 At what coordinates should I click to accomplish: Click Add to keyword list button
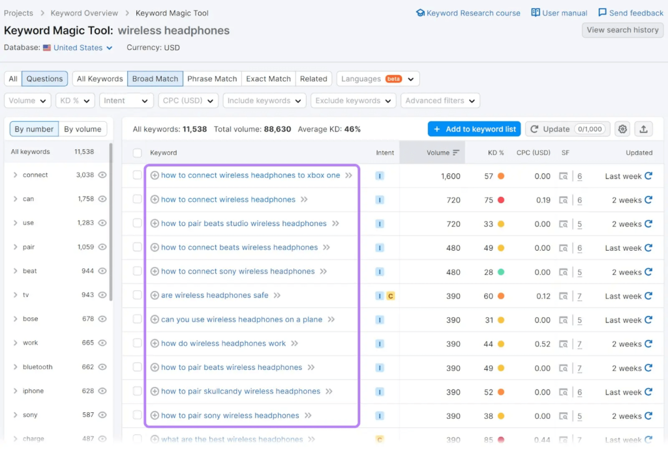pos(474,129)
